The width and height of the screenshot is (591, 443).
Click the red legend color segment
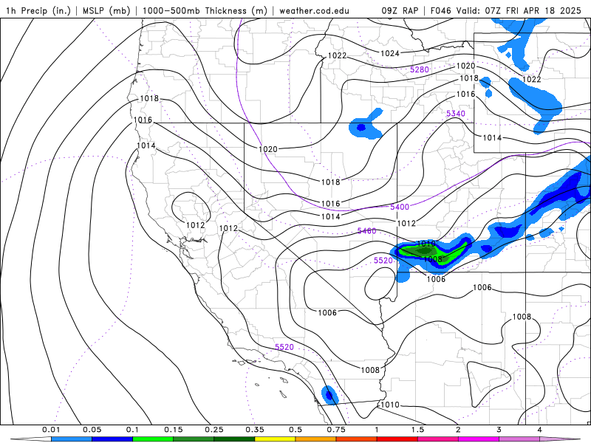coord(397,439)
